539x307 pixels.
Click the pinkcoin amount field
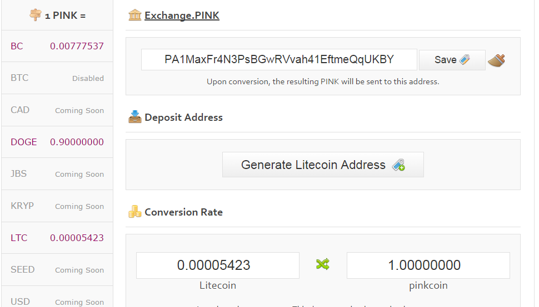[x=428, y=265]
